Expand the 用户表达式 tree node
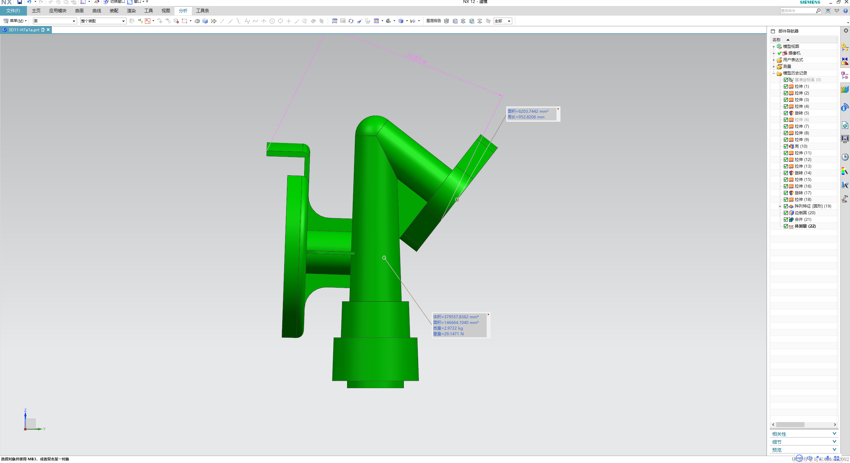The image size is (850, 463). (774, 60)
